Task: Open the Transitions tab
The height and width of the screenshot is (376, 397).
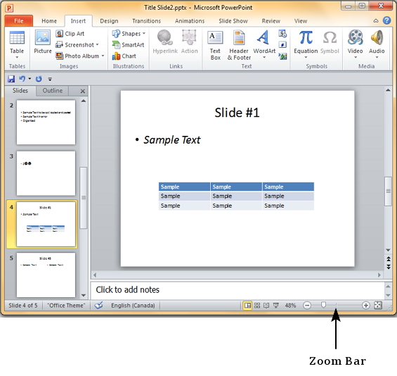Action: 146,21
